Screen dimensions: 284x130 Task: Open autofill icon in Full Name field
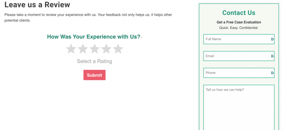(272, 39)
